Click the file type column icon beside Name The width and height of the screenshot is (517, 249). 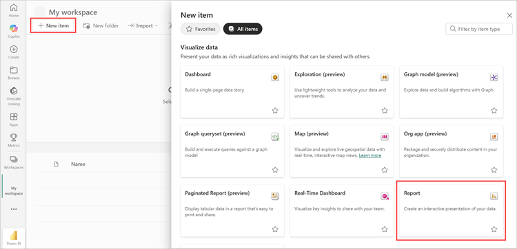coord(56,164)
